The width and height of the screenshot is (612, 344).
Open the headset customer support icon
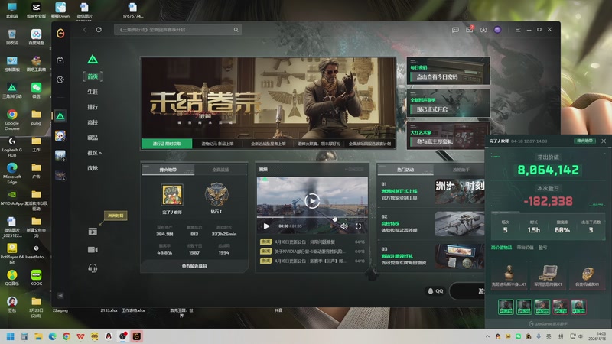(93, 268)
